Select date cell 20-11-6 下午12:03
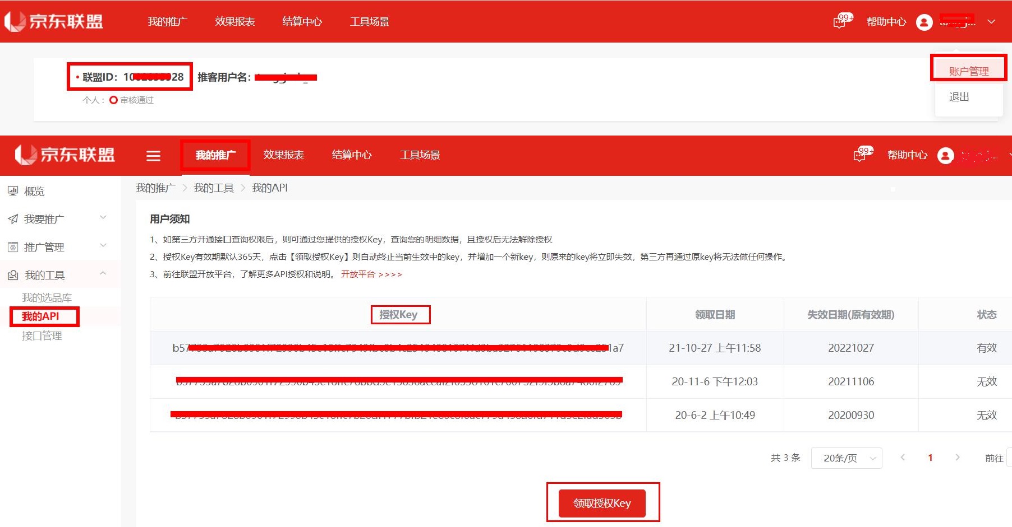 [x=715, y=381]
